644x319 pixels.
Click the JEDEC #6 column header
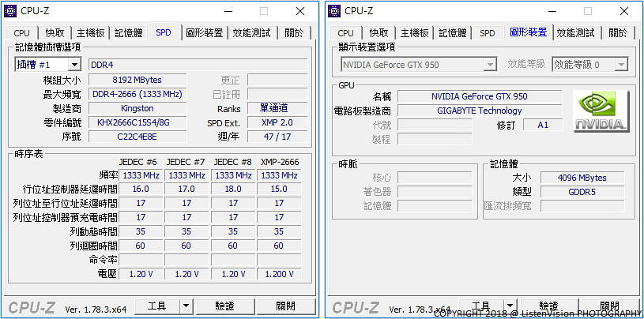pos(139,162)
